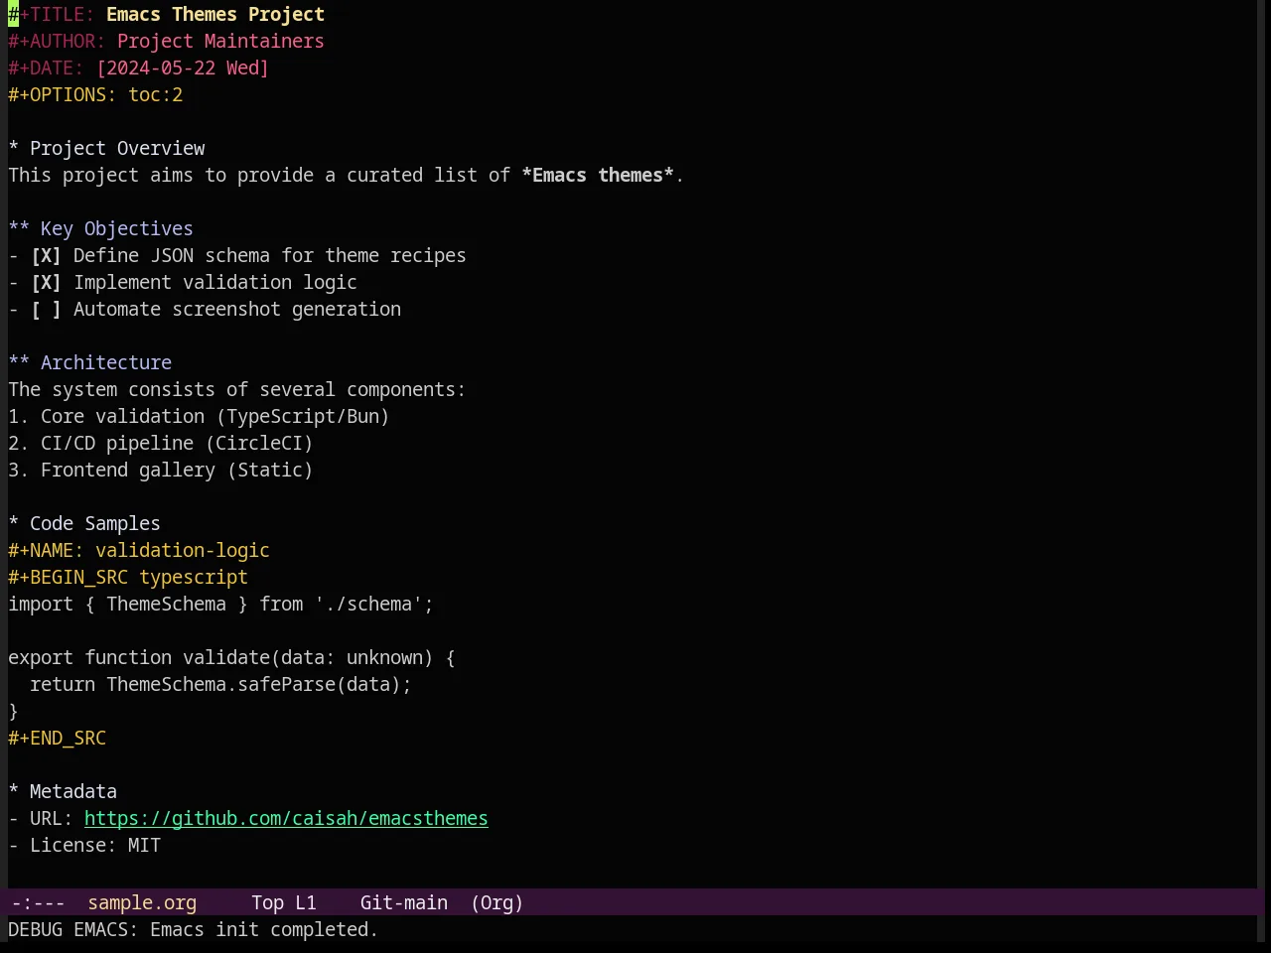1271x953 pixels.
Task: Click the -:--- buffer status flags
Action: [x=38, y=902]
